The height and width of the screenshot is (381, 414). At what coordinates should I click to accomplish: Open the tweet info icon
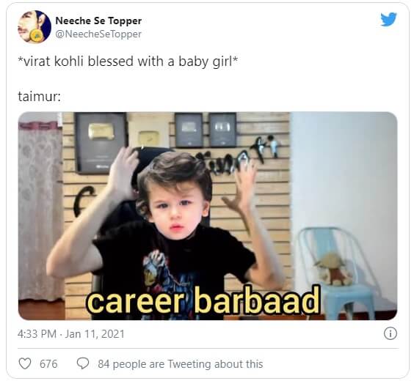[391, 333]
